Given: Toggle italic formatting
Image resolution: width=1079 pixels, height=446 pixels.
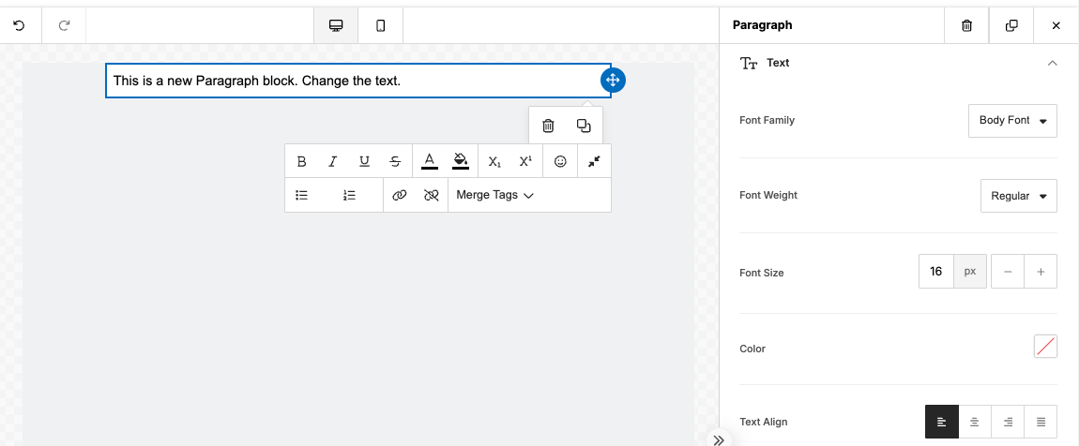Looking at the screenshot, I should (333, 161).
